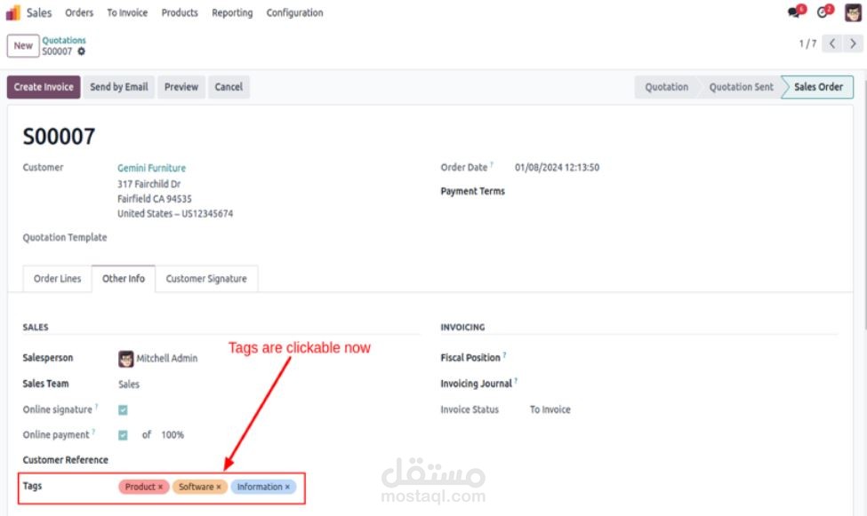Switch to the Customer Signature tab
The height and width of the screenshot is (516, 867).
click(206, 279)
